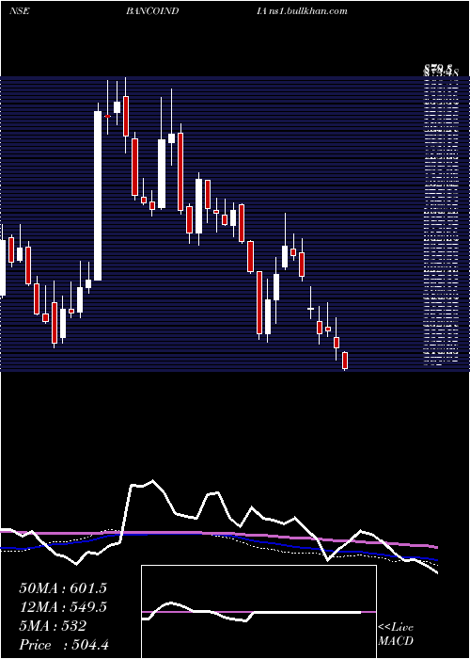Click the last red candlestick at the lowest price

tap(345, 361)
